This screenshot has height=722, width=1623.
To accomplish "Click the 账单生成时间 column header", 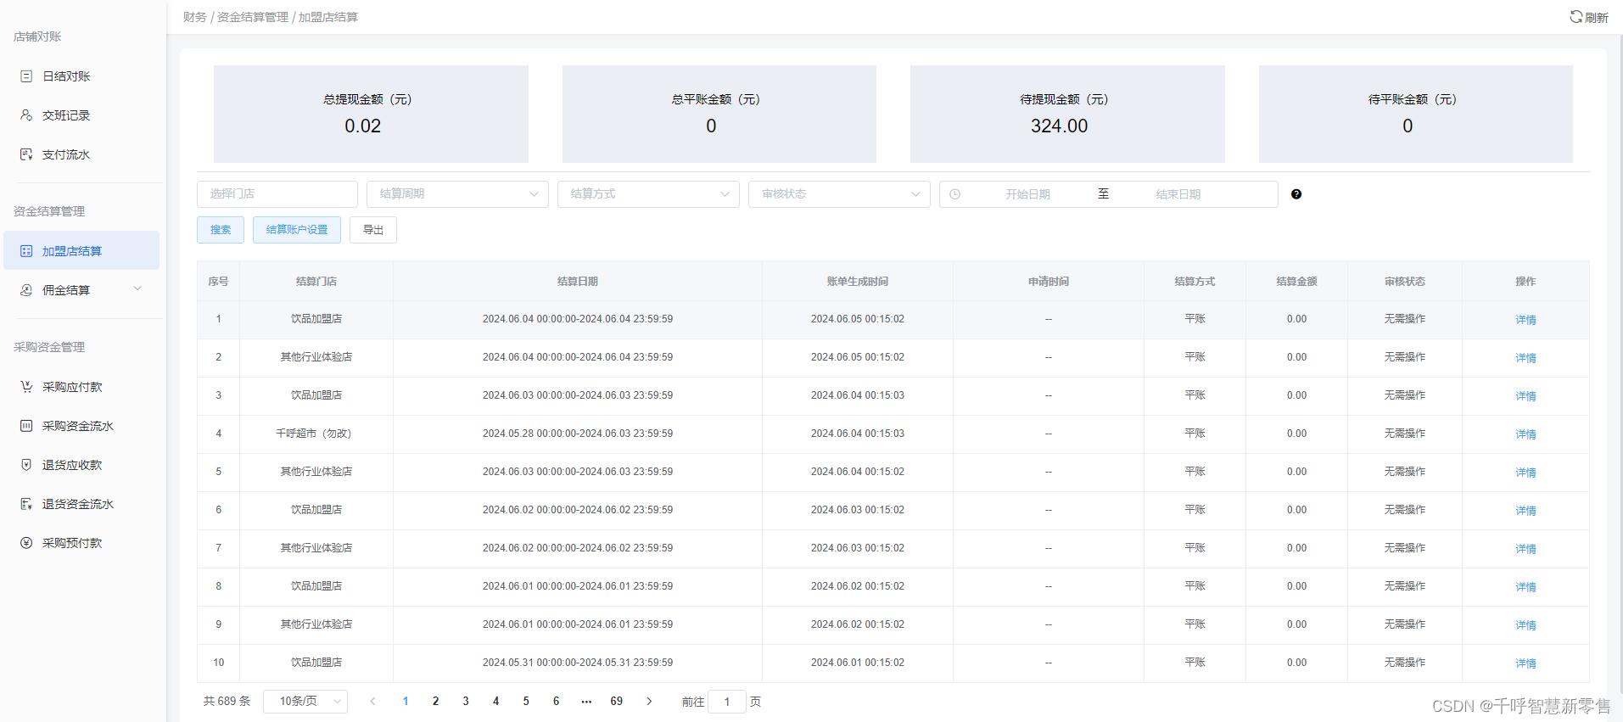I will pos(858,282).
